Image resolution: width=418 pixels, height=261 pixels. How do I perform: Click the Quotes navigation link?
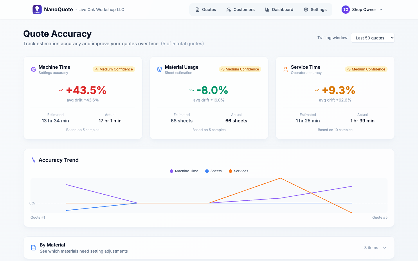(206, 9)
